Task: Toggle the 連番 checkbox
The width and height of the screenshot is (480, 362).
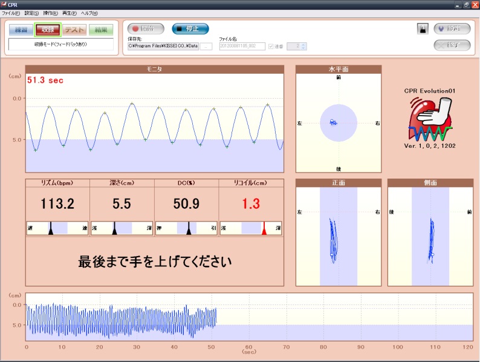Action: (270, 46)
